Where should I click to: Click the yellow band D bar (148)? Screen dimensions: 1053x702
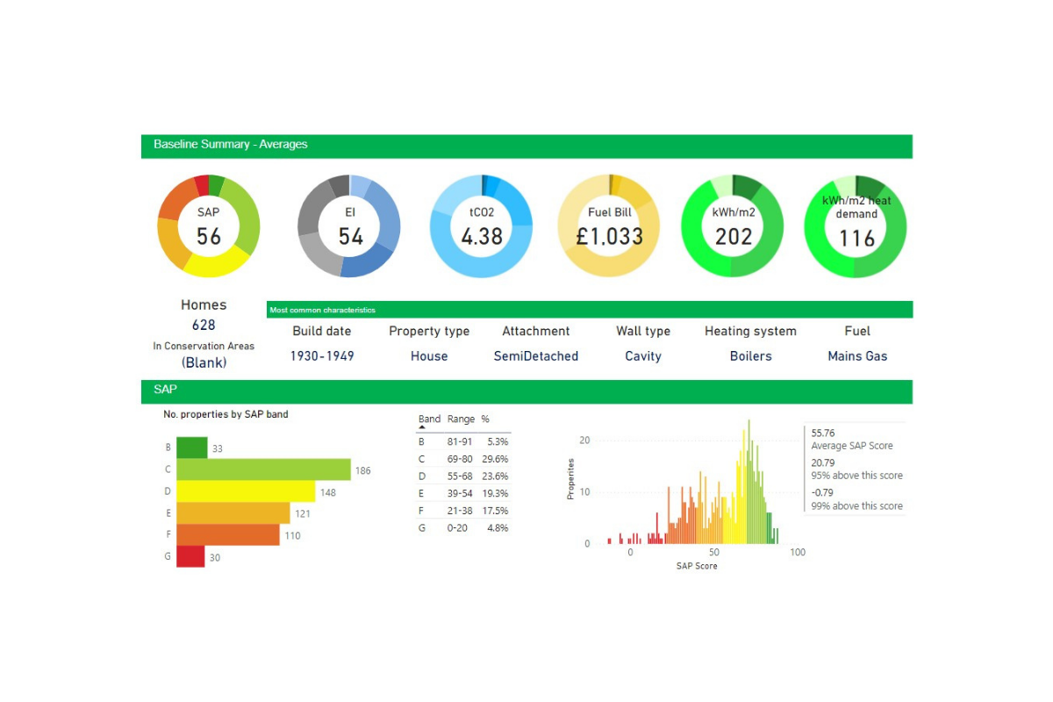click(246, 492)
